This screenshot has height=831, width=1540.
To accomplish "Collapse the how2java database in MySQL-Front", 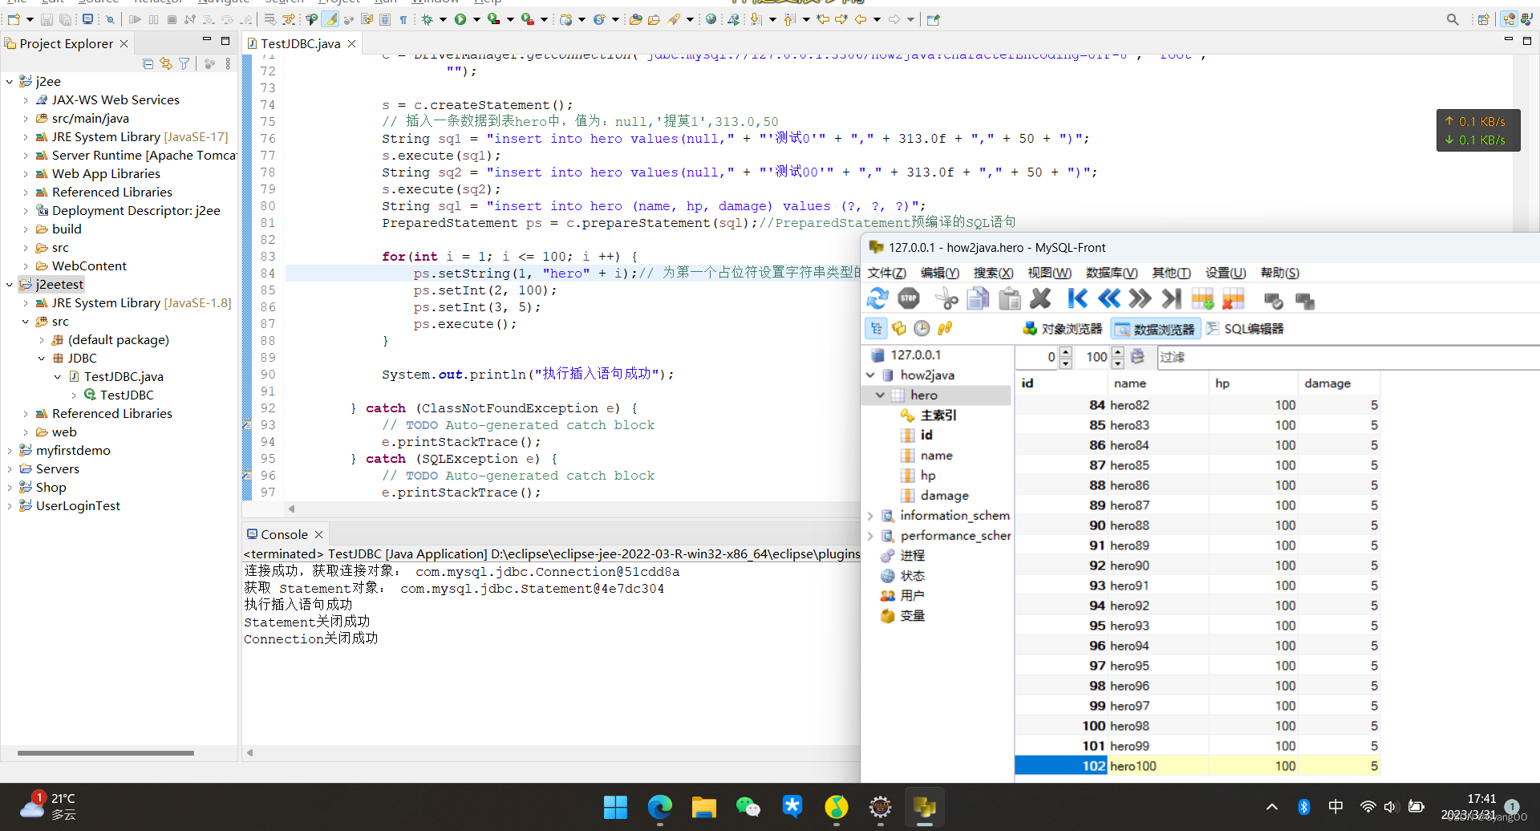I will click(870, 375).
